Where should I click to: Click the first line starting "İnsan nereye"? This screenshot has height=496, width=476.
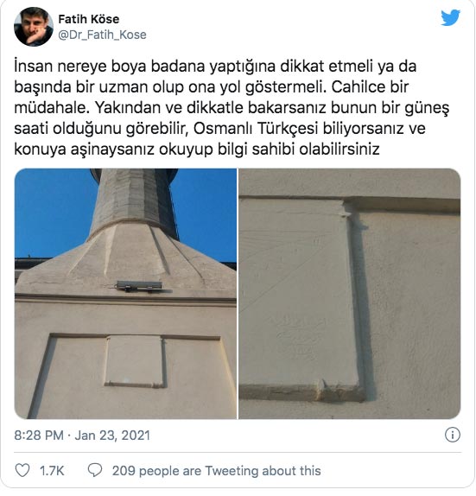pyautogui.click(x=215, y=67)
